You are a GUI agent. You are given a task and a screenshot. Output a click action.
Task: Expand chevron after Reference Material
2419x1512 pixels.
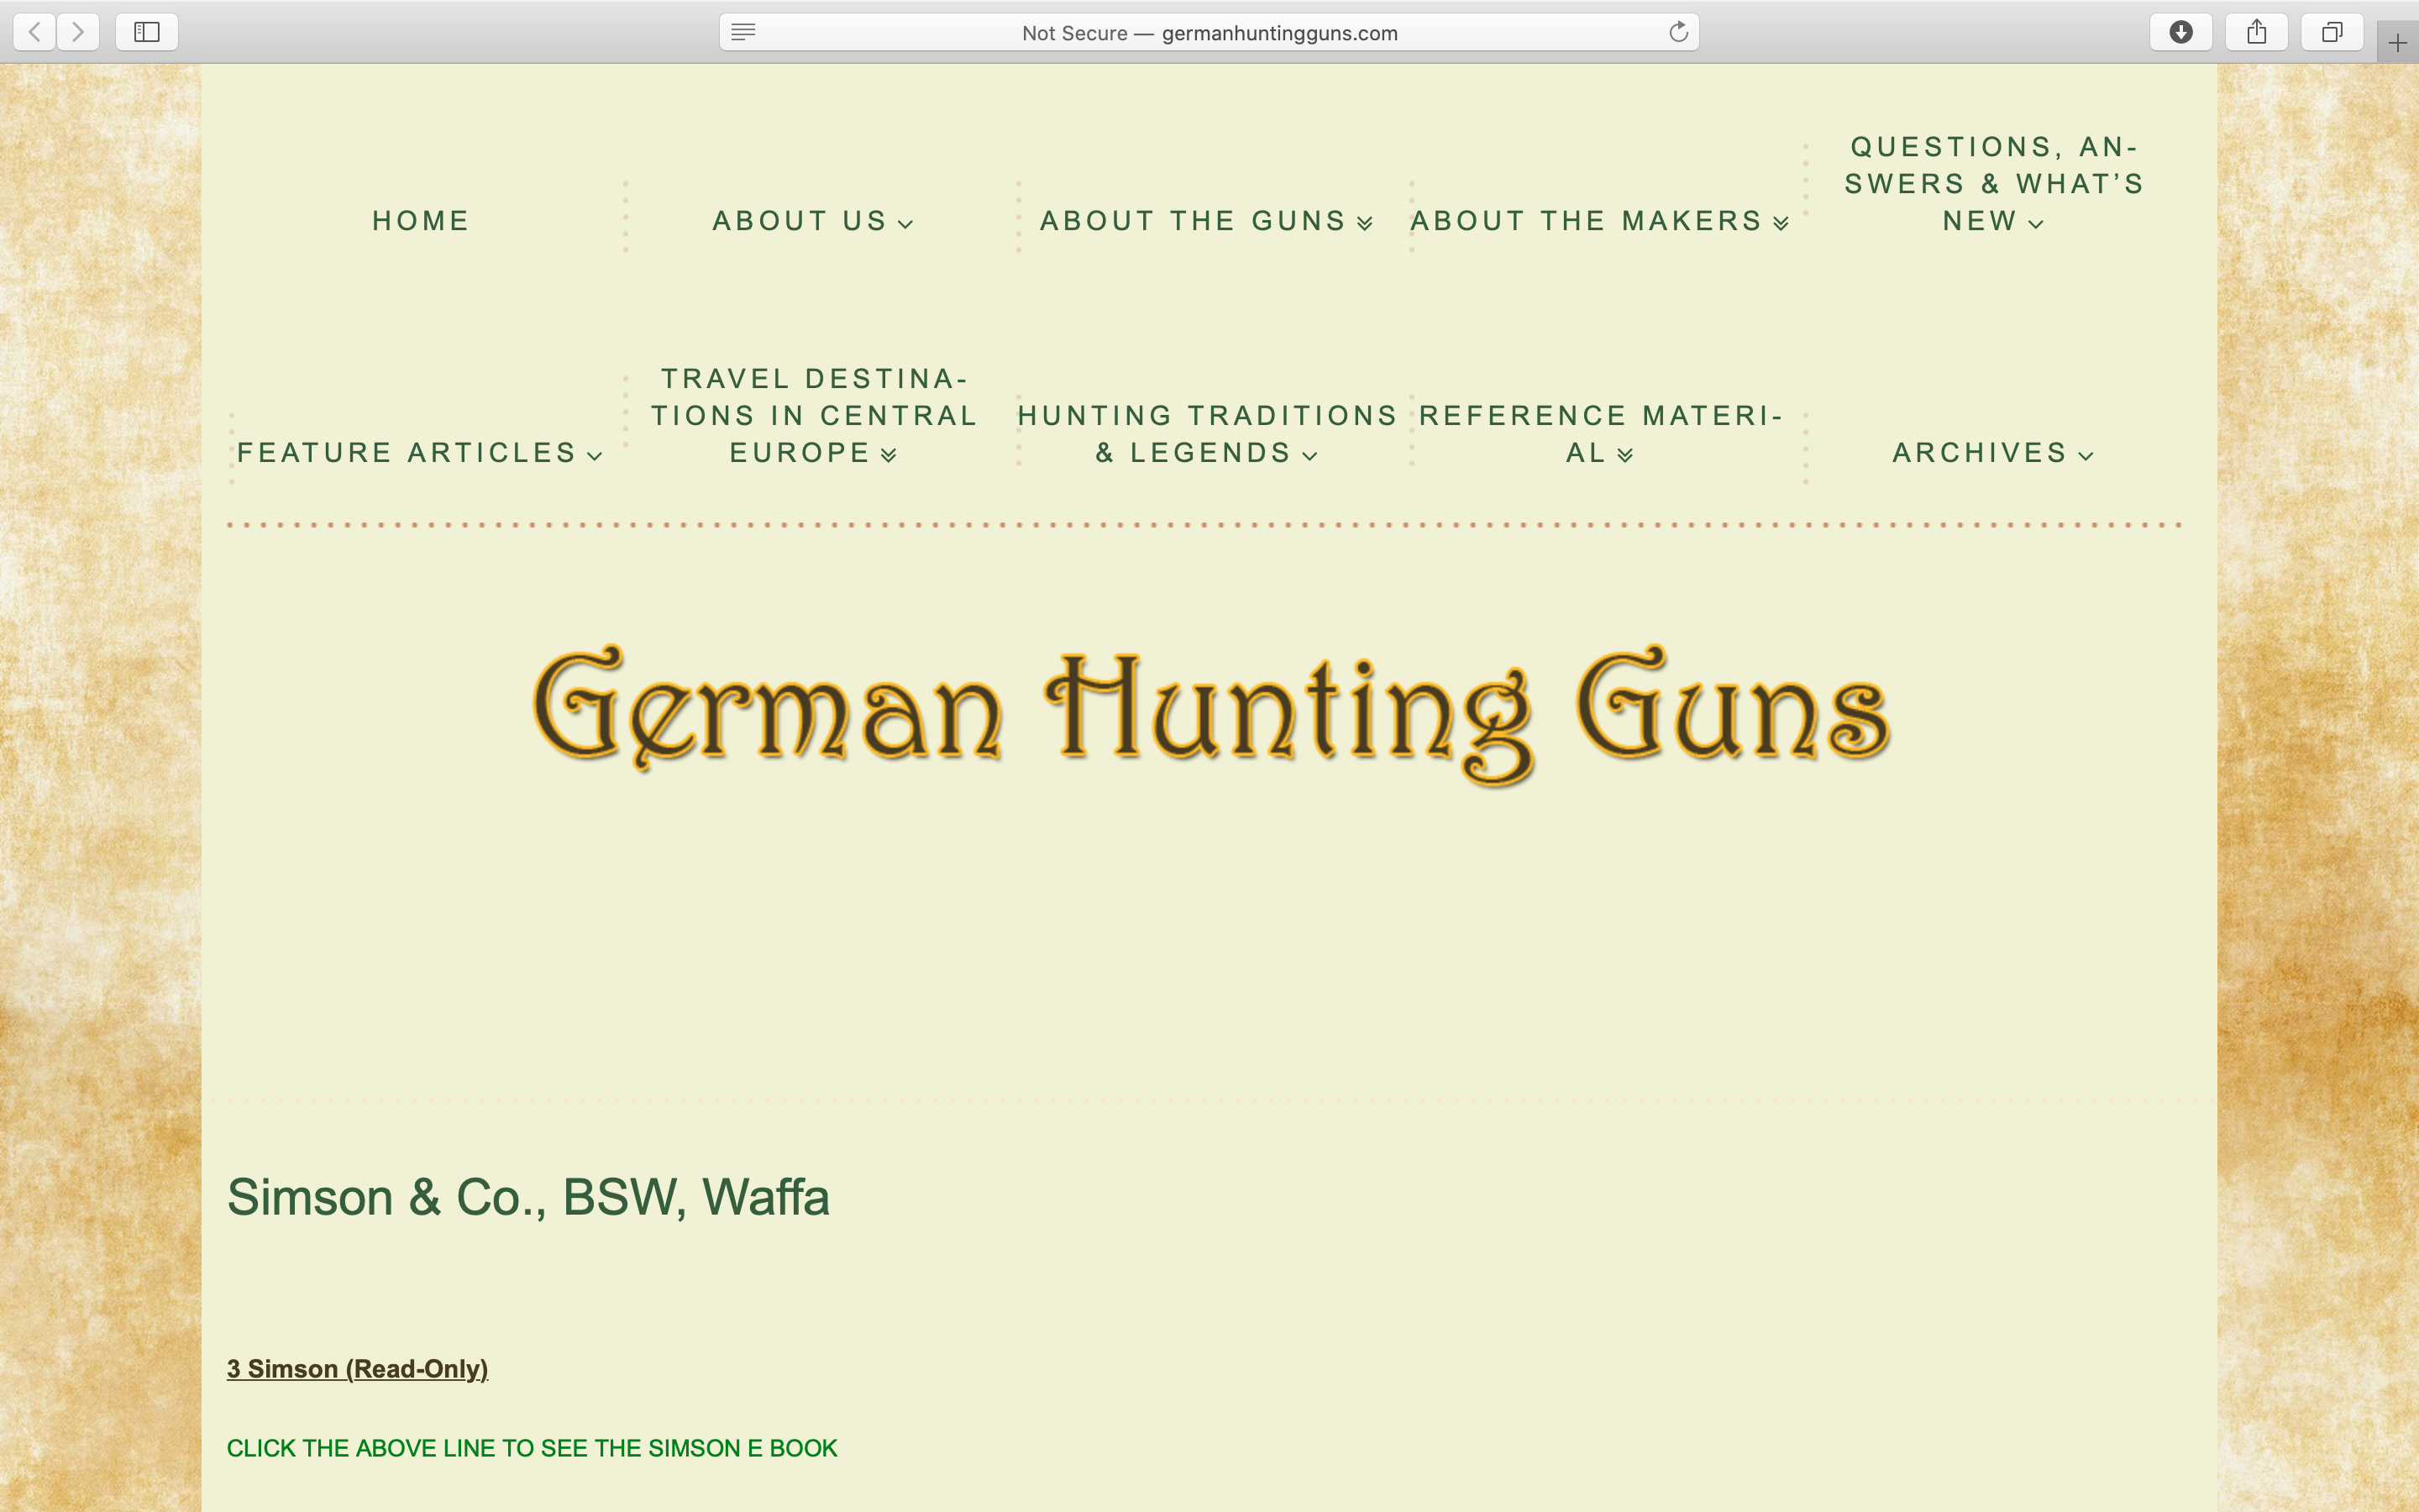click(1625, 456)
